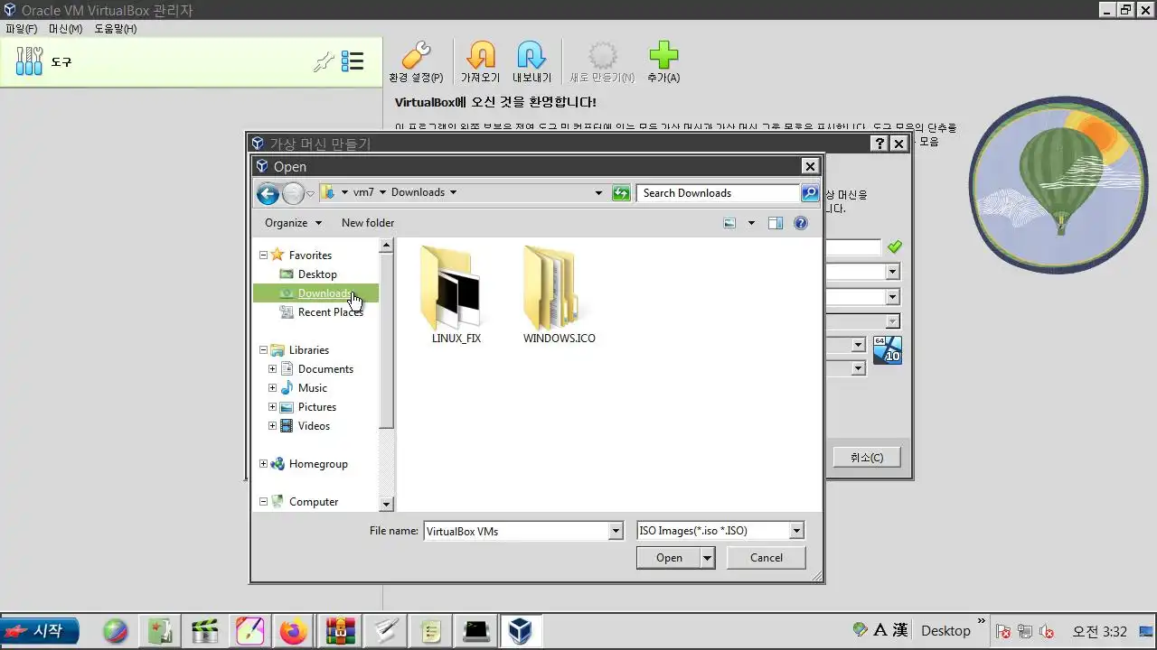Image resolution: width=1157 pixels, height=650 pixels.
Task: Click the 시작 start button
Action: pyautogui.click(x=40, y=631)
